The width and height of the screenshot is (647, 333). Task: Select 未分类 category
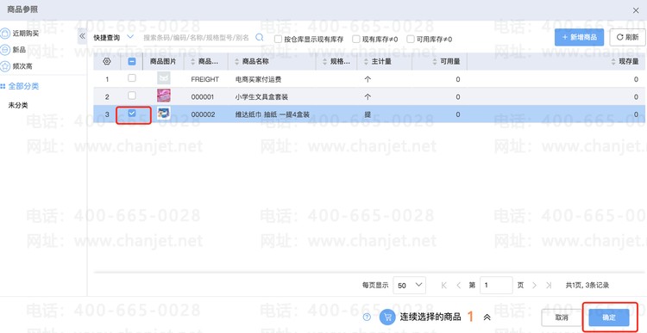pyautogui.click(x=18, y=105)
